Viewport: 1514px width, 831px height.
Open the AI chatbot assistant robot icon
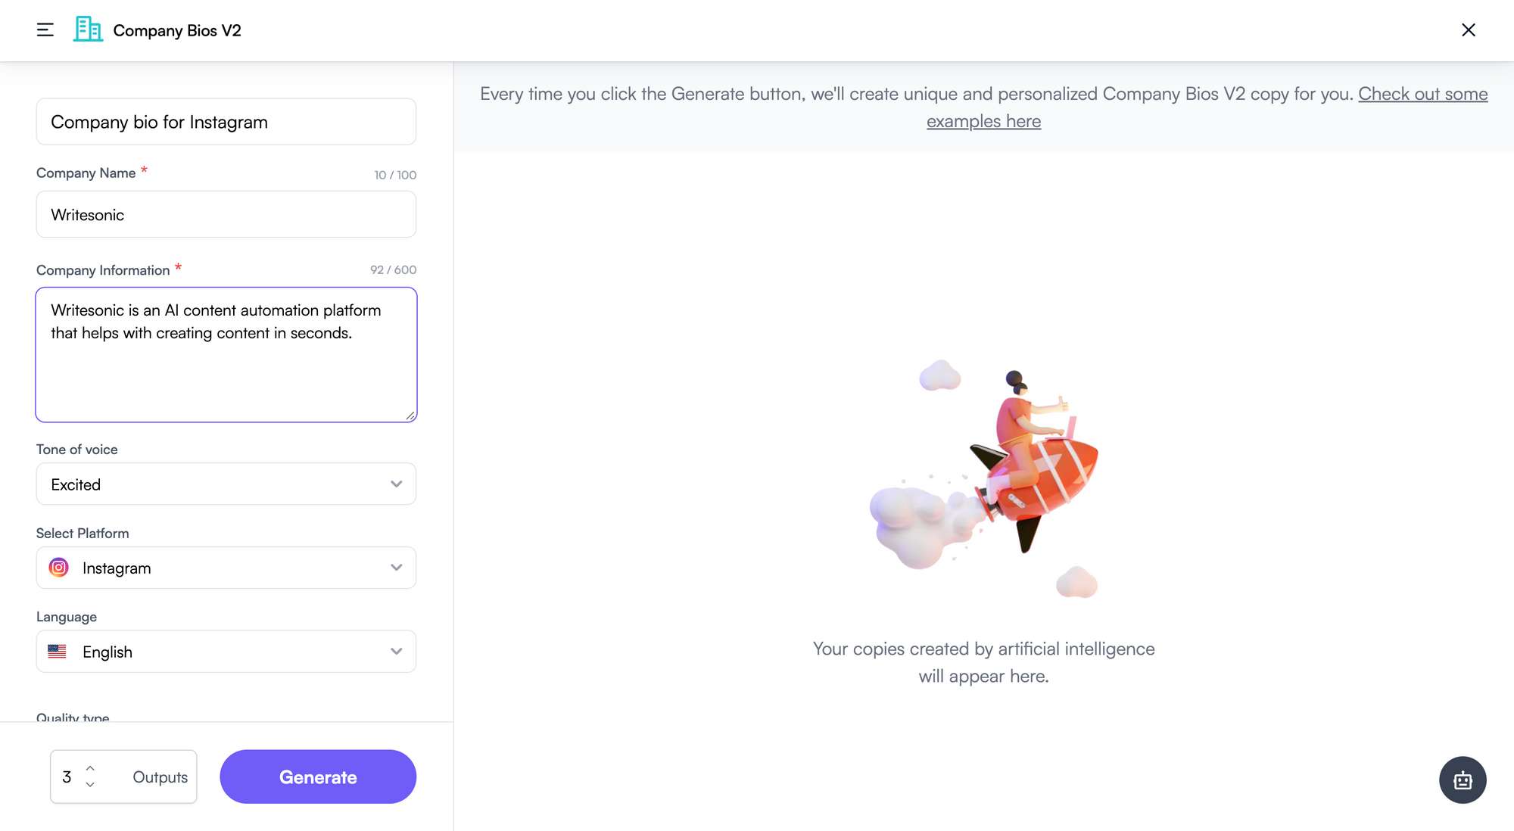pos(1463,779)
